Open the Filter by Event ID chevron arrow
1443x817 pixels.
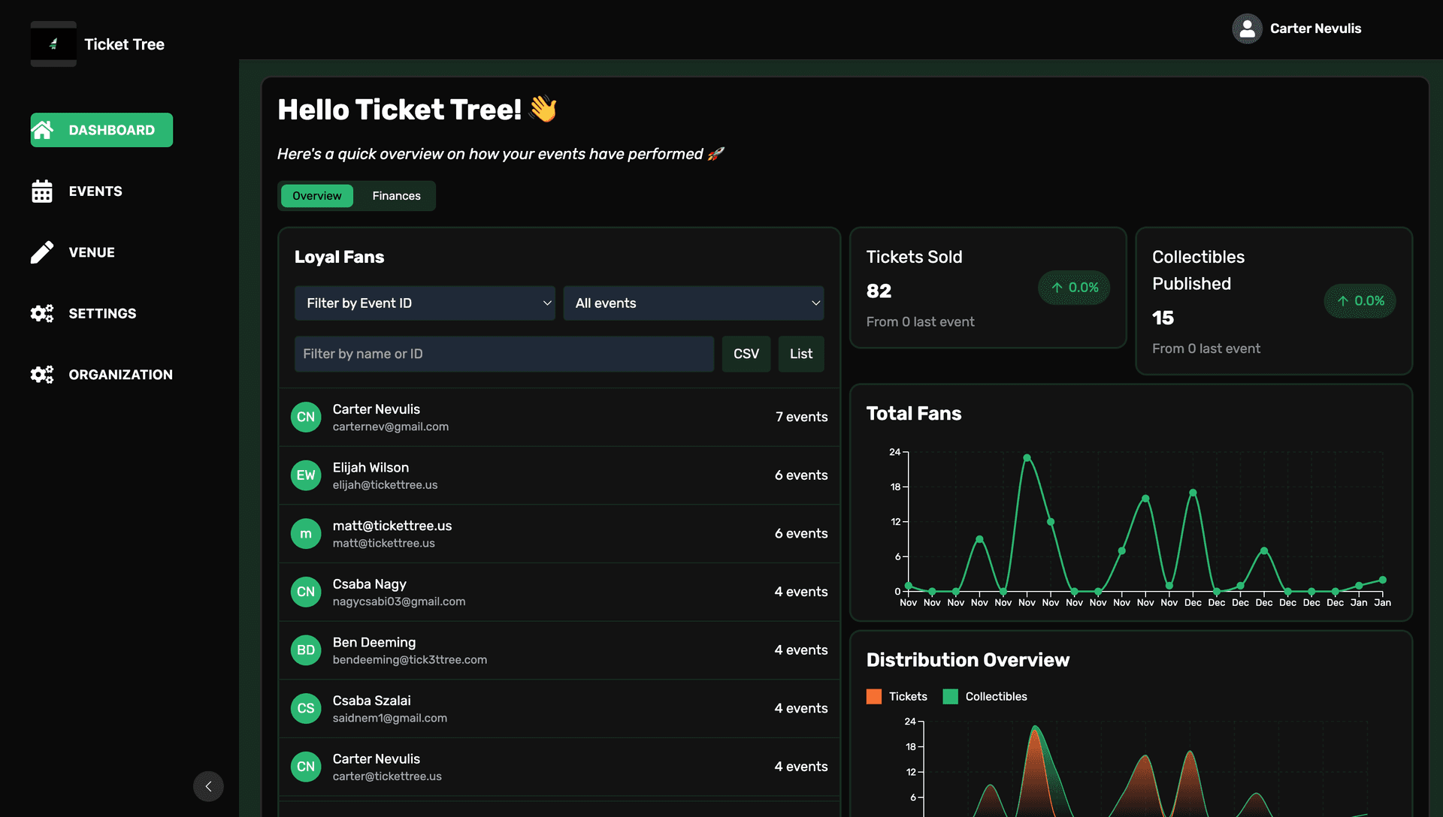click(546, 303)
